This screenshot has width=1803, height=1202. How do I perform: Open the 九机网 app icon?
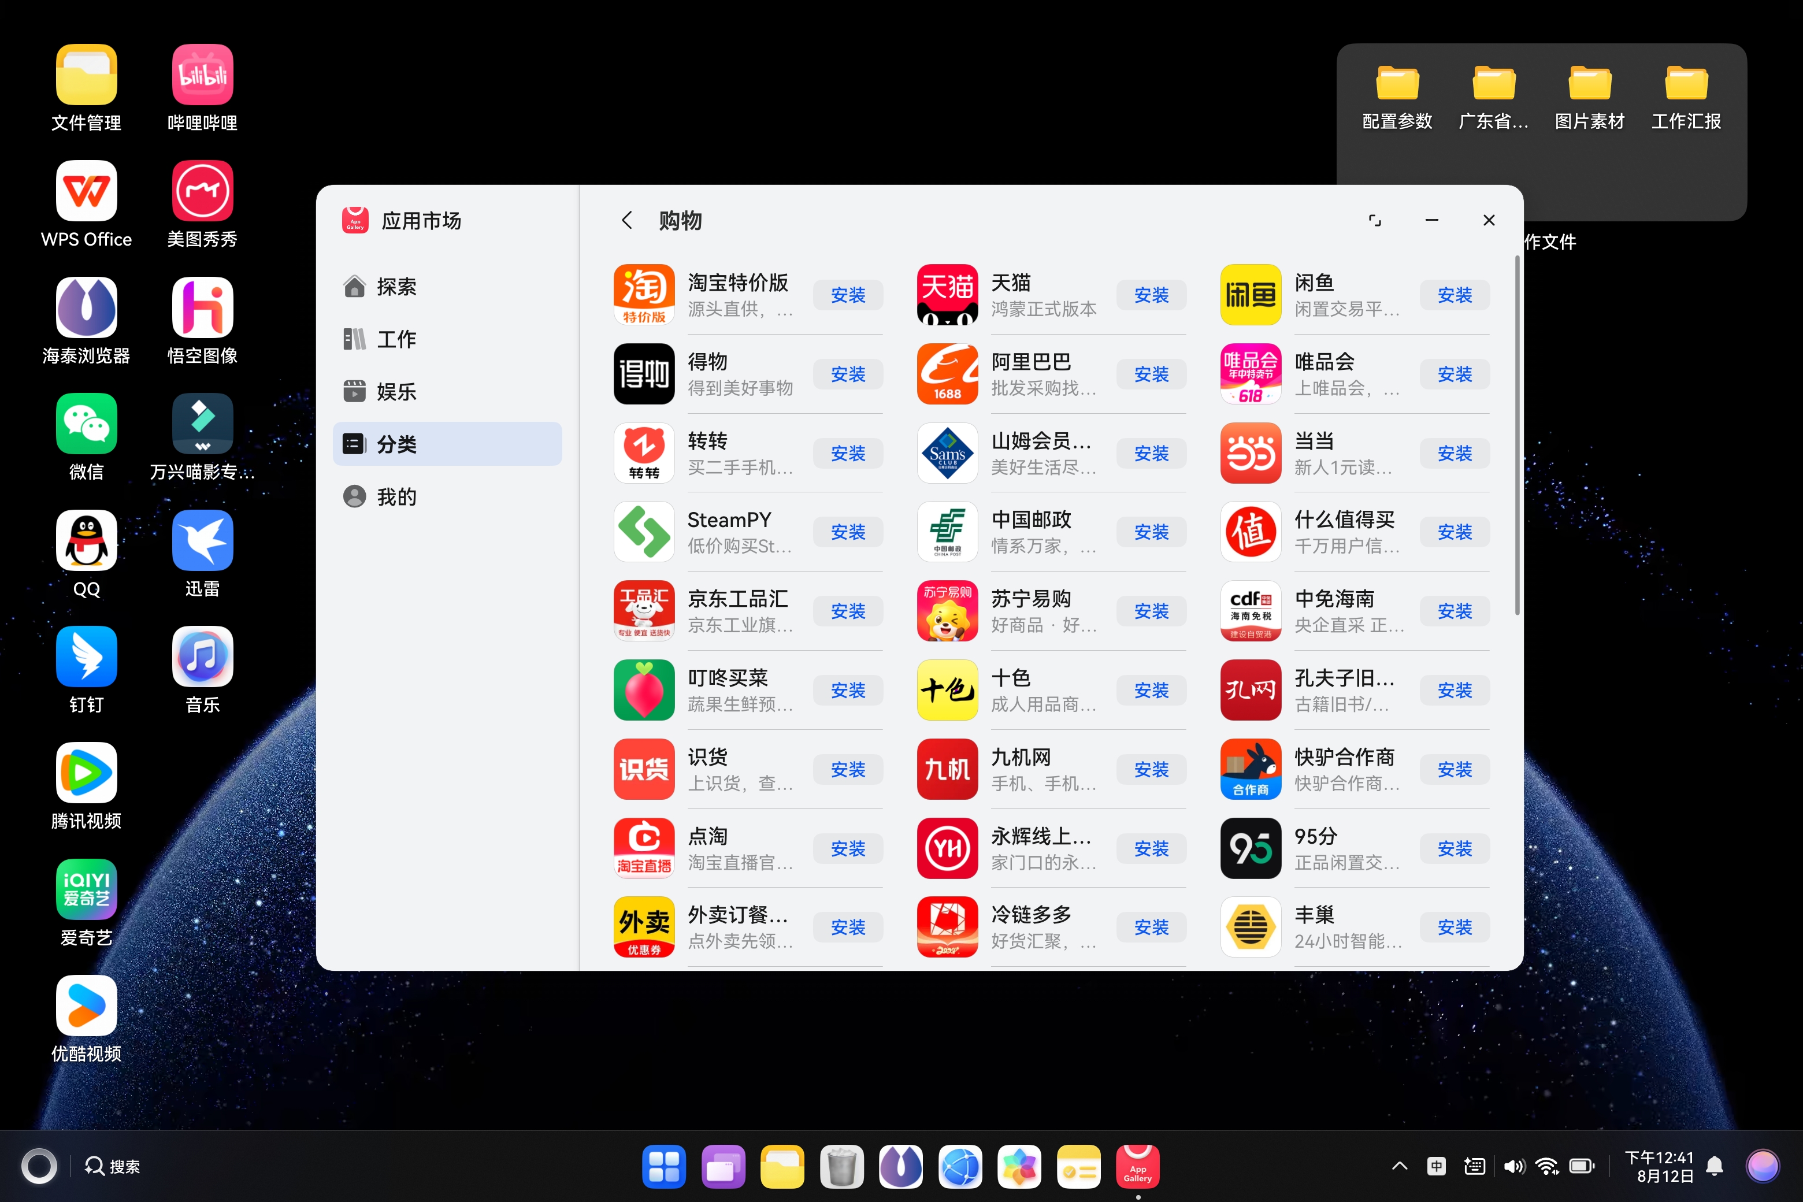(948, 769)
